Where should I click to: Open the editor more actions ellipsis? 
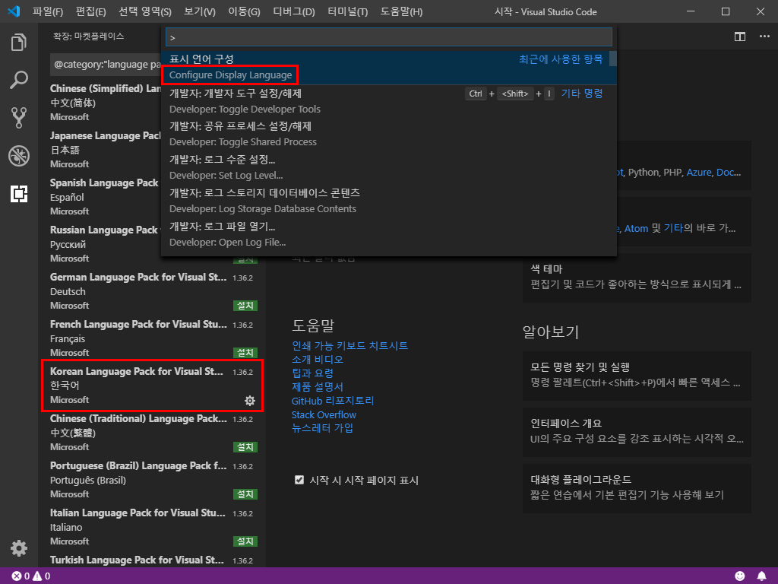coord(764,36)
